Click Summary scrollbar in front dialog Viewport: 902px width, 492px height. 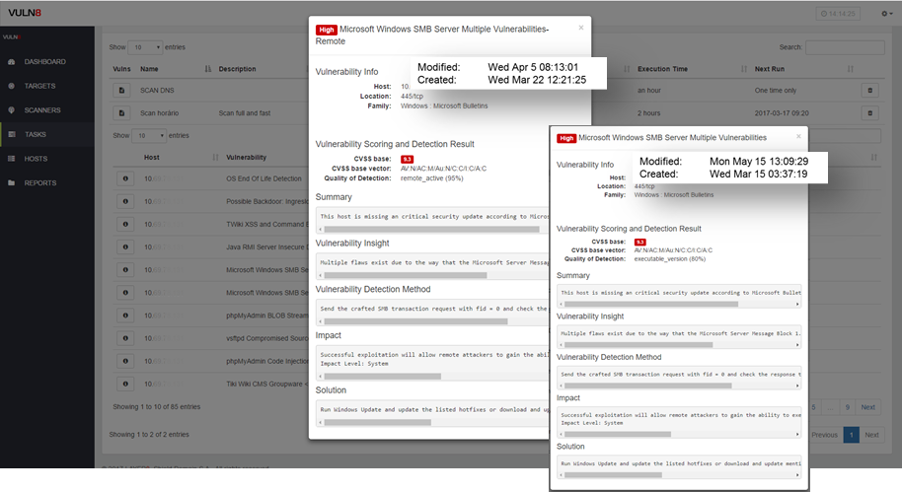651,304
